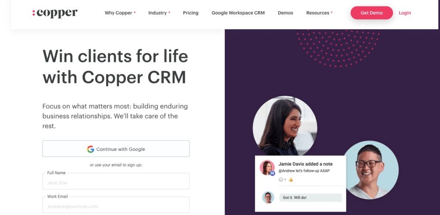Click 'Jamie Davis added a note' text
440x215 pixels.
(x=306, y=164)
